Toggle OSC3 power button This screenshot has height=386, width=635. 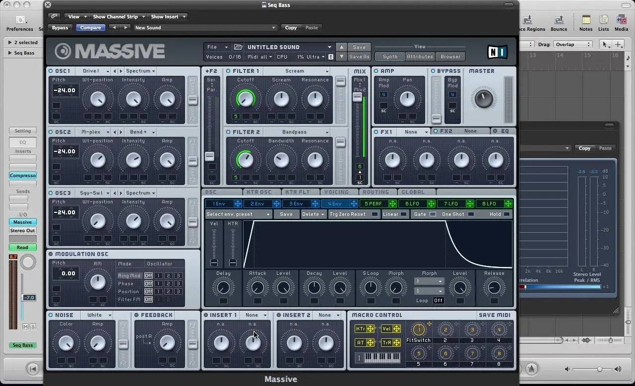tap(51, 193)
